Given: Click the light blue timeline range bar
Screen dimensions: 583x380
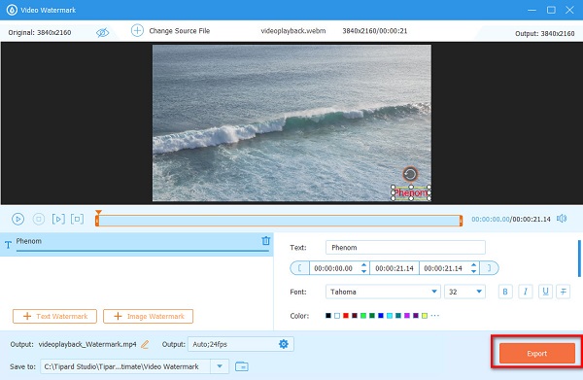Looking at the screenshot, I should pyautogui.click(x=279, y=221).
